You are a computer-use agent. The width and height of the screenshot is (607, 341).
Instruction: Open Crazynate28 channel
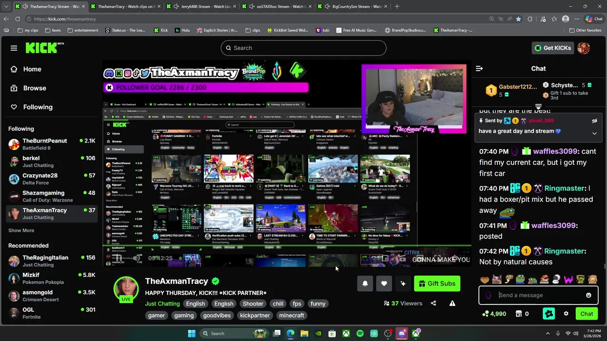pyautogui.click(x=52, y=179)
